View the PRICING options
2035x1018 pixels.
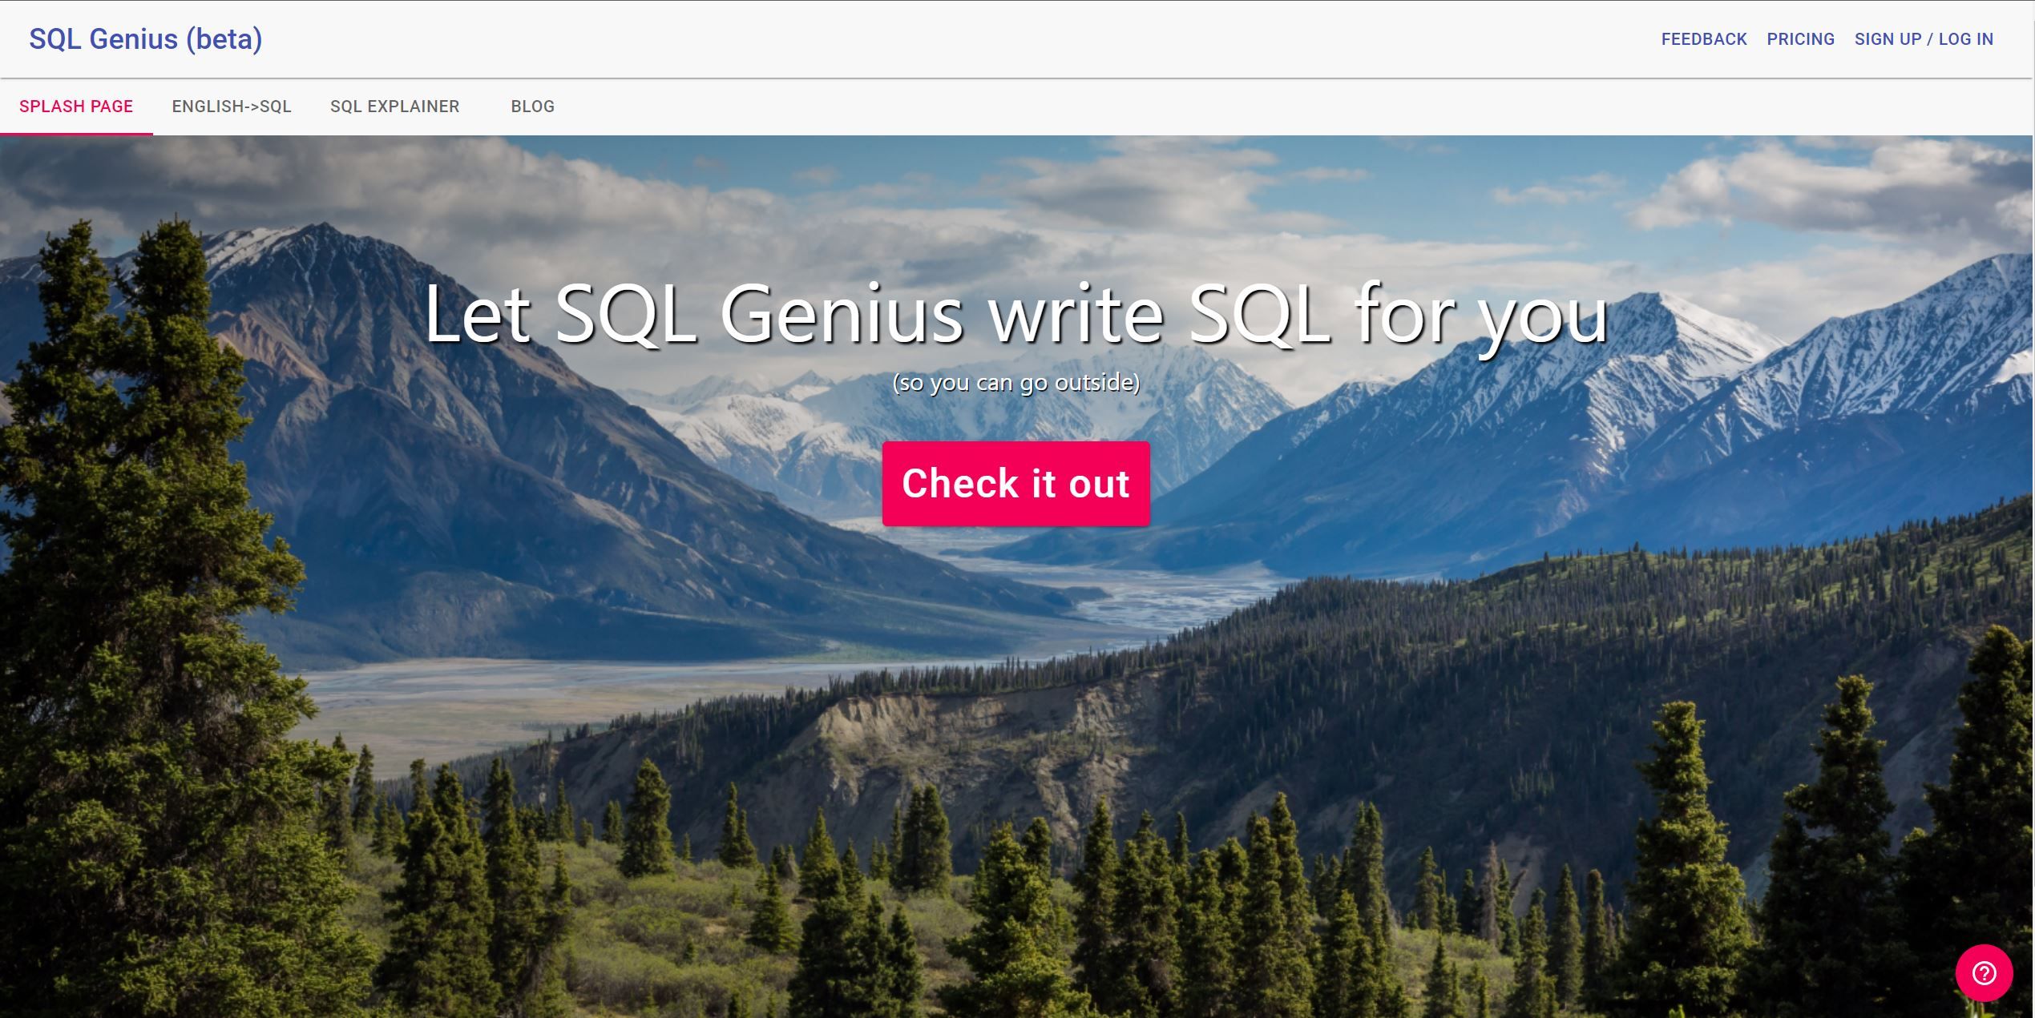[1800, 38]
